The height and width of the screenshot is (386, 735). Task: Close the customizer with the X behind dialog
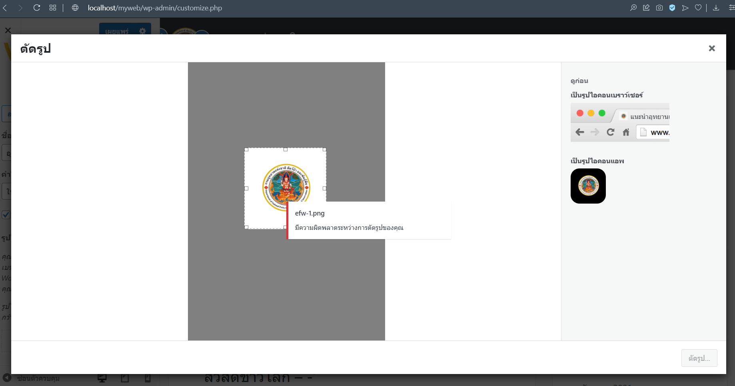tap(8, 30)
